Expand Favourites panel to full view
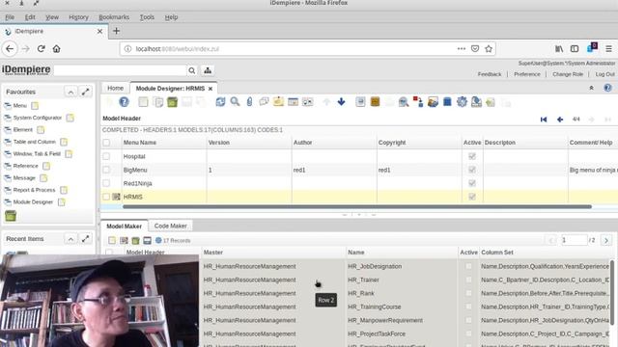Image resolution: width=618 pixels, height=347 pixels. click(86, 93)
